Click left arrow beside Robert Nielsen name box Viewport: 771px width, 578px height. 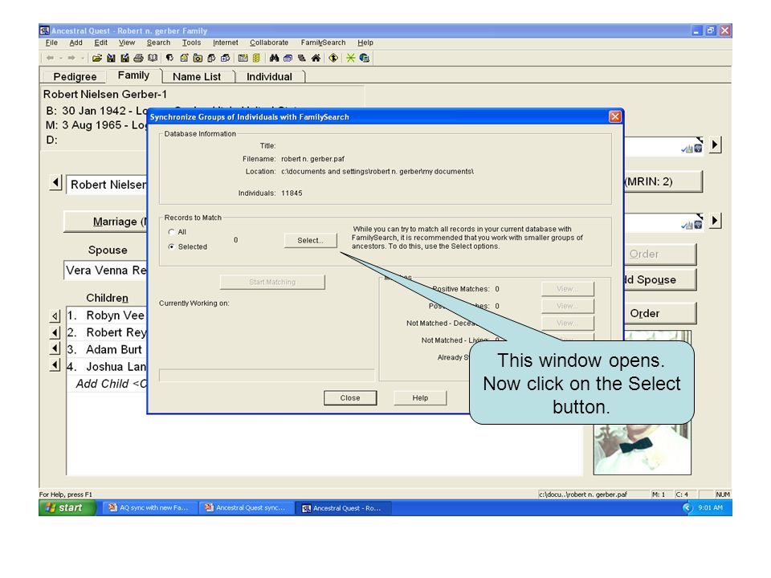tap(55, 183)
